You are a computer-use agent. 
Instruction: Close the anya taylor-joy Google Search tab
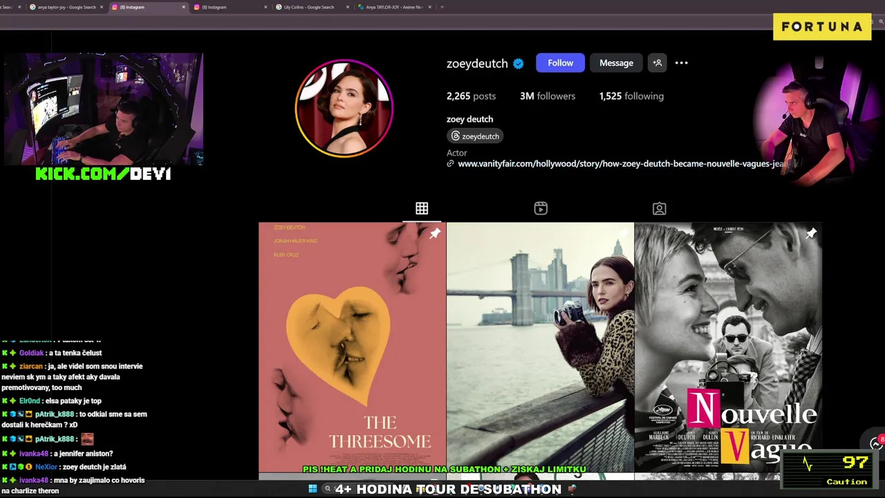coord(102,7)
